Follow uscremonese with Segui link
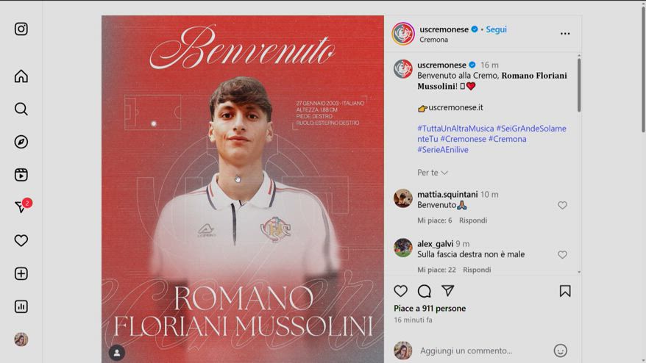Image resolution: width=646 pixels, height=363 pixels. (x=496, y=29)
